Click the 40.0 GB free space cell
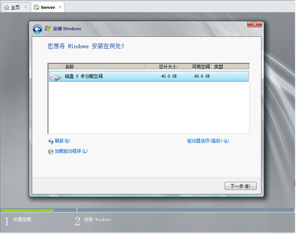Screen dimensions: 296x234 202,76
